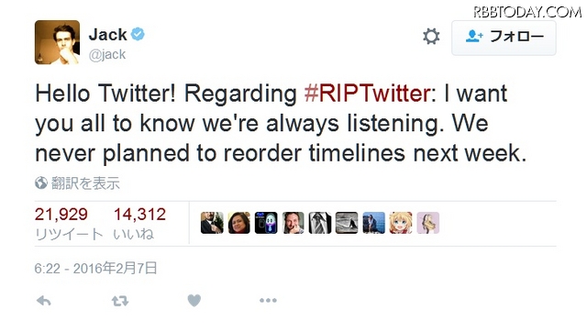Open the ghost avatar thumbnail
This screenshot has height=332, width=587.
[266, 223]
